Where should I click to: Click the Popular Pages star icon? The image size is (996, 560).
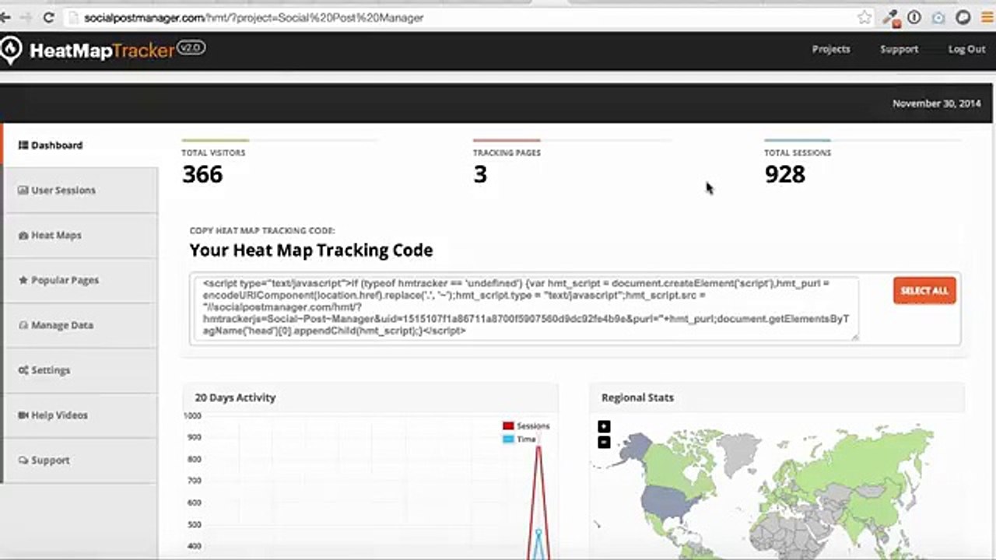[23, 280]
